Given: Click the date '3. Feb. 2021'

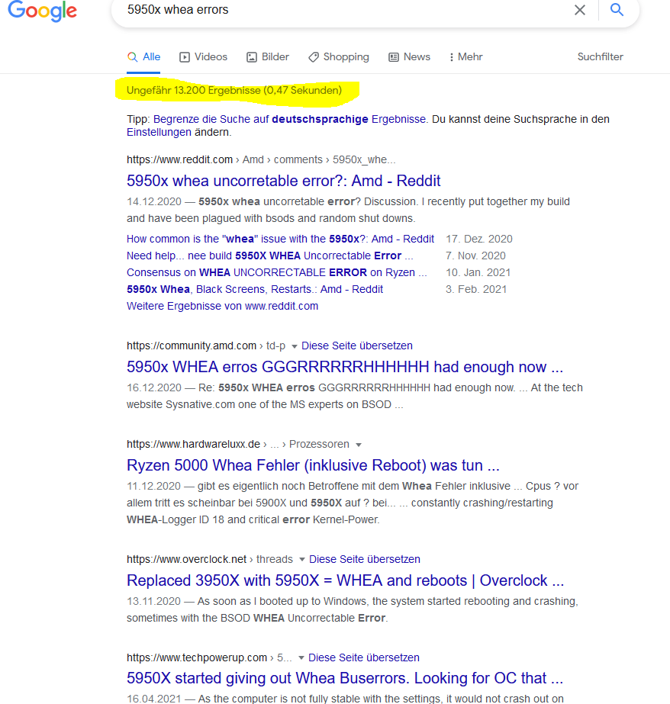Looking at the screenshot, I should tap(476, 290).
